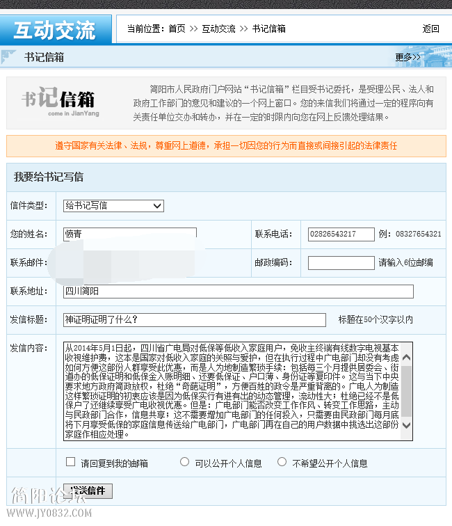
Task: Go to 首页 in breadcrumb
Action: pyautogui.click(x=177, y=29)
